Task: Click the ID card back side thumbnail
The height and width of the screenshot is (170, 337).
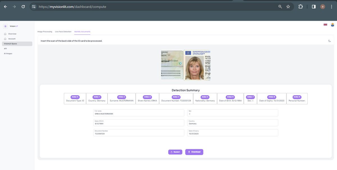Action: click(x=172, y=65)
